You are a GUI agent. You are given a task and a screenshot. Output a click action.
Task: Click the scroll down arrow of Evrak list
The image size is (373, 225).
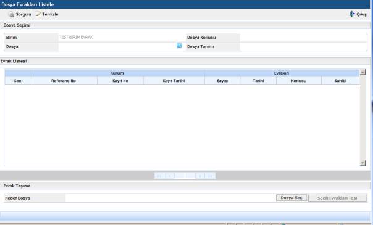363,163
